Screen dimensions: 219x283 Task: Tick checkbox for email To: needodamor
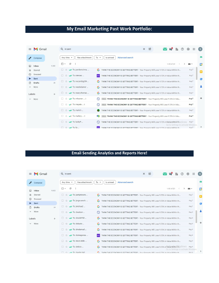coord(62,87)
